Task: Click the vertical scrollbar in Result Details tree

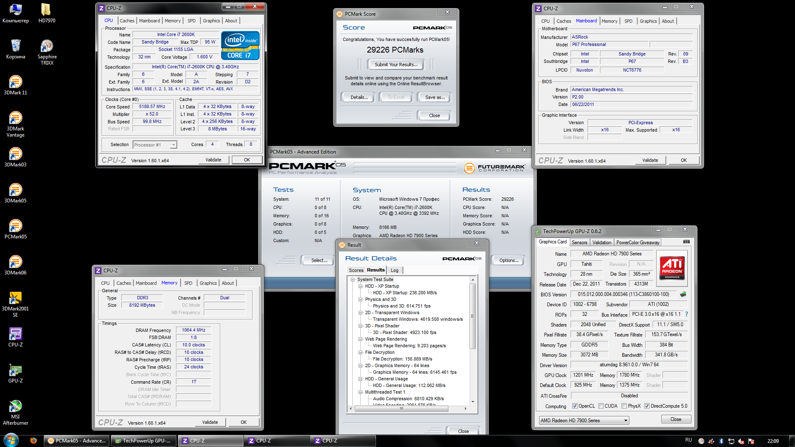Action: 472,316
